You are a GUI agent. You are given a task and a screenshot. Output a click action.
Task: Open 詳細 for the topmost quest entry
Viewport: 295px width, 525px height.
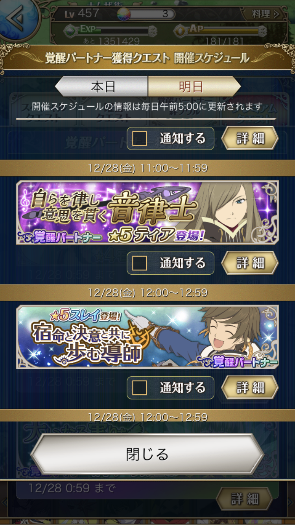pyautogui.click(x=250, y=139)
